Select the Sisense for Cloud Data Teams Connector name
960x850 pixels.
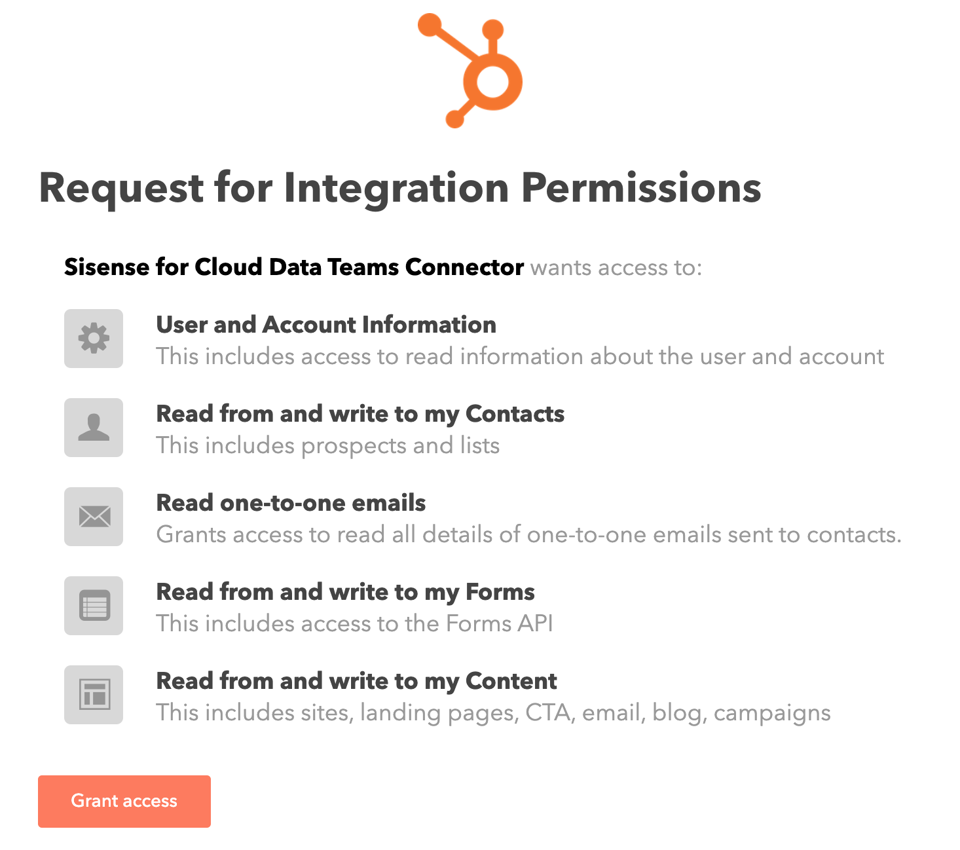pyautogui.click(x=294, y=267)
